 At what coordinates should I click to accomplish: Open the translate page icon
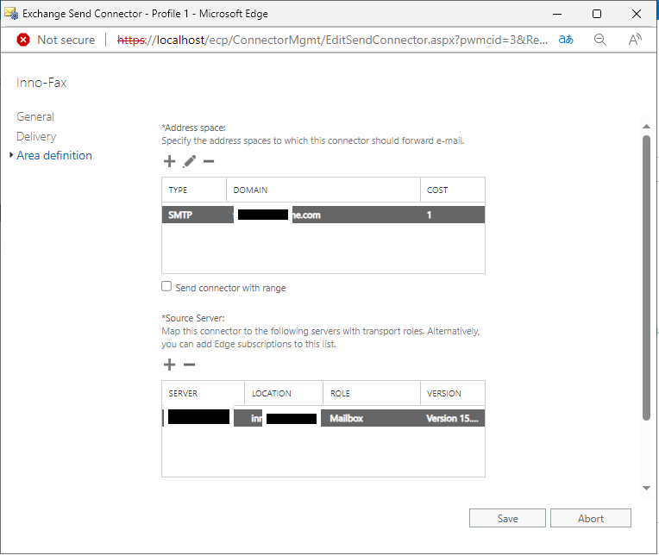(566, 40)
